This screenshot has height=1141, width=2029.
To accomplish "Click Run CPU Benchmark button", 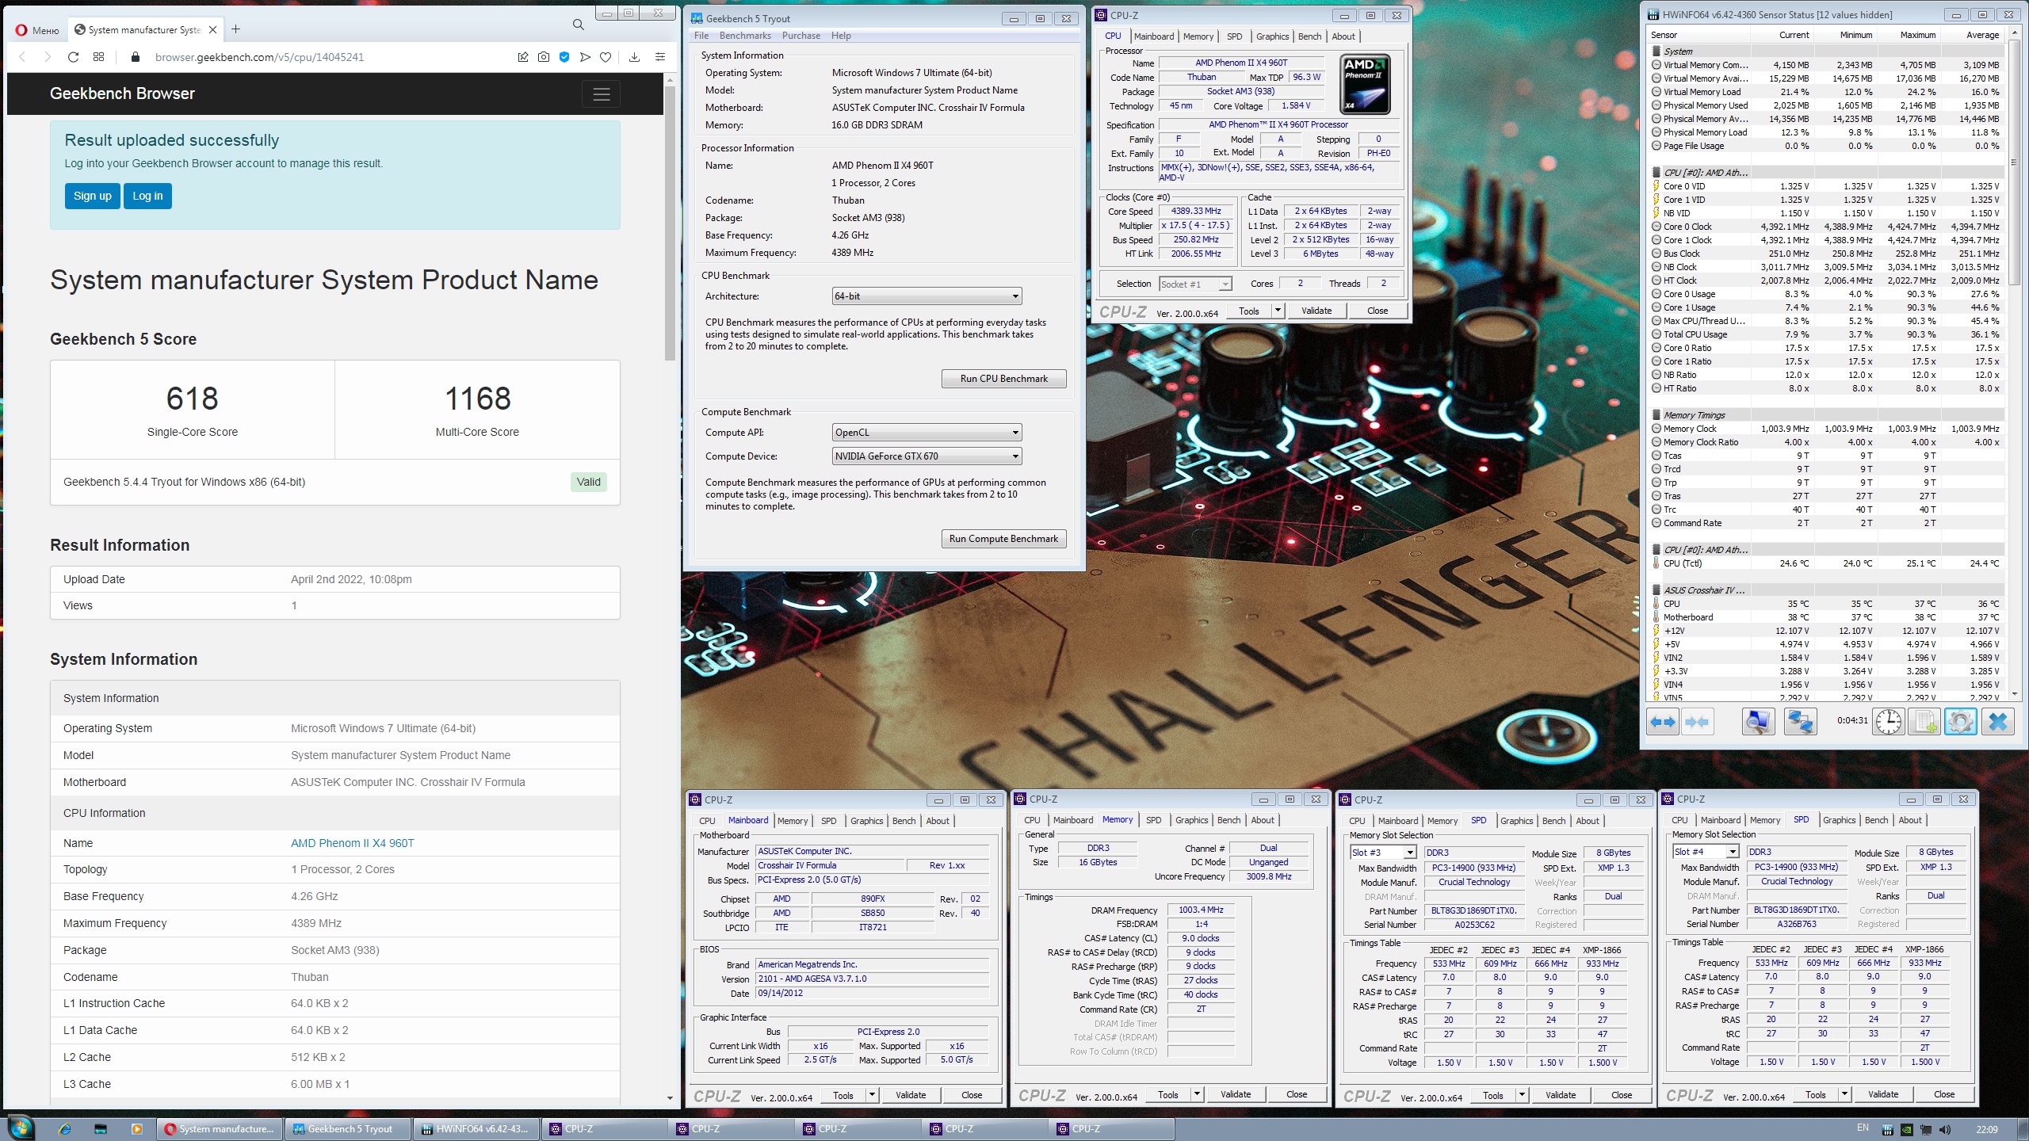I will pos(1003,379).
